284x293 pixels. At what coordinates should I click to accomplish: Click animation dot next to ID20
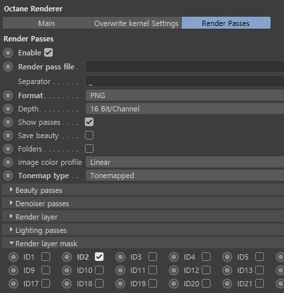(x=174, y=284)
